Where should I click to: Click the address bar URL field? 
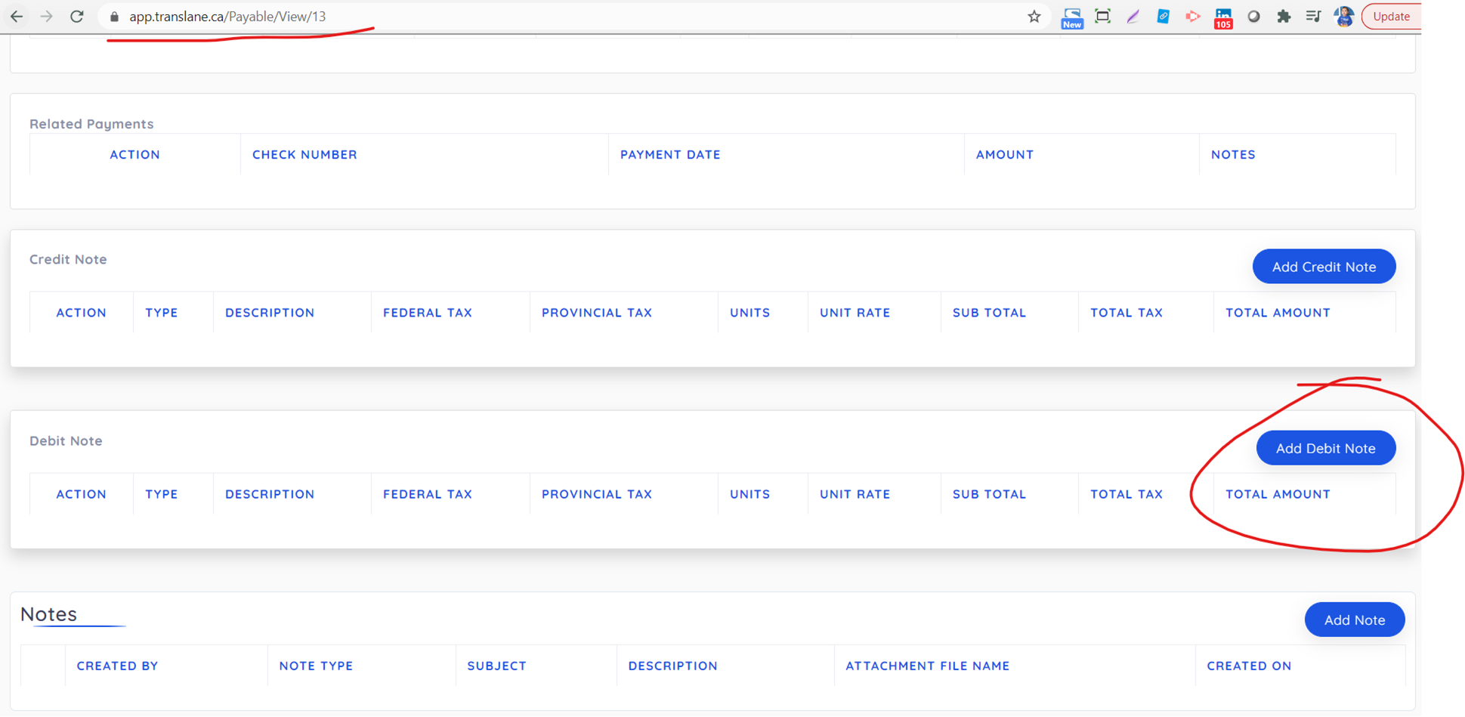pyautogui.click(x=529, y=17)
